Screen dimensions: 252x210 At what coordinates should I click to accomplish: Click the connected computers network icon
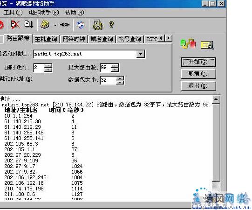coord(188,43)
